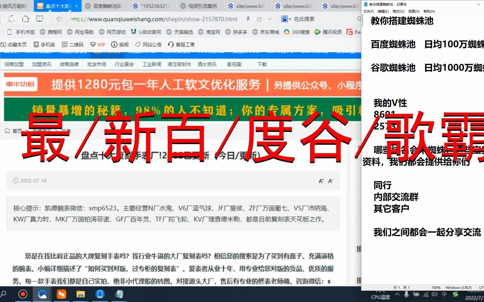
Task: Toggle the 中 input method indicator
Action: pos(445,294)
